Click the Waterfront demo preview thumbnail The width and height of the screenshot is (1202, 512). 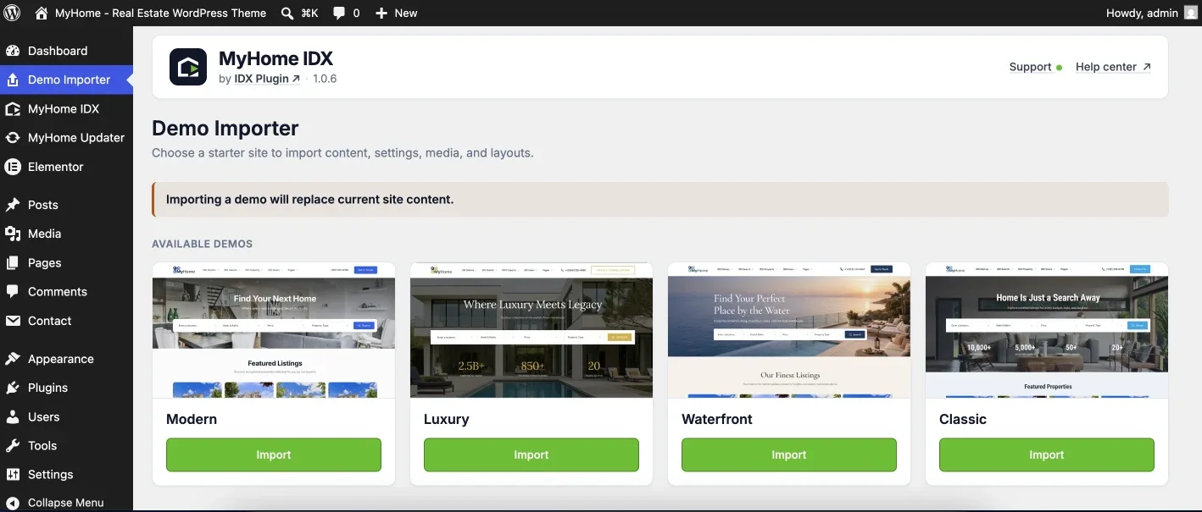789,330
